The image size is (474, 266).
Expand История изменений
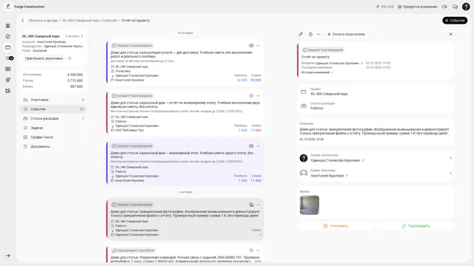pyautogui.click(x=316, y=72)
